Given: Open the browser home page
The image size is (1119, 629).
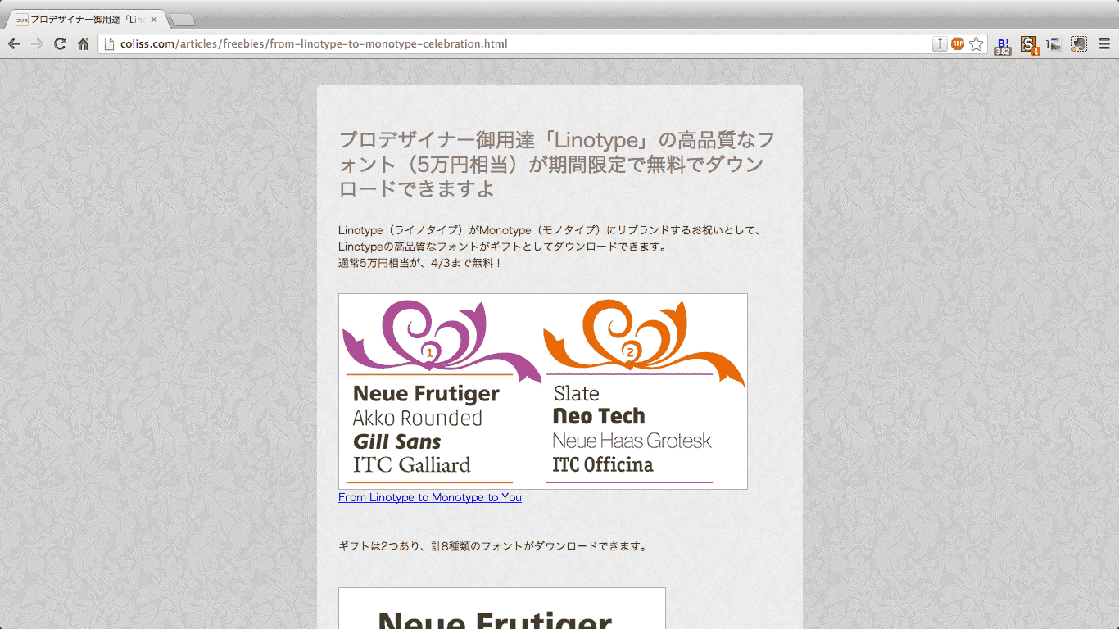Looking at the screenshot, I should click(x=83, y=43).
